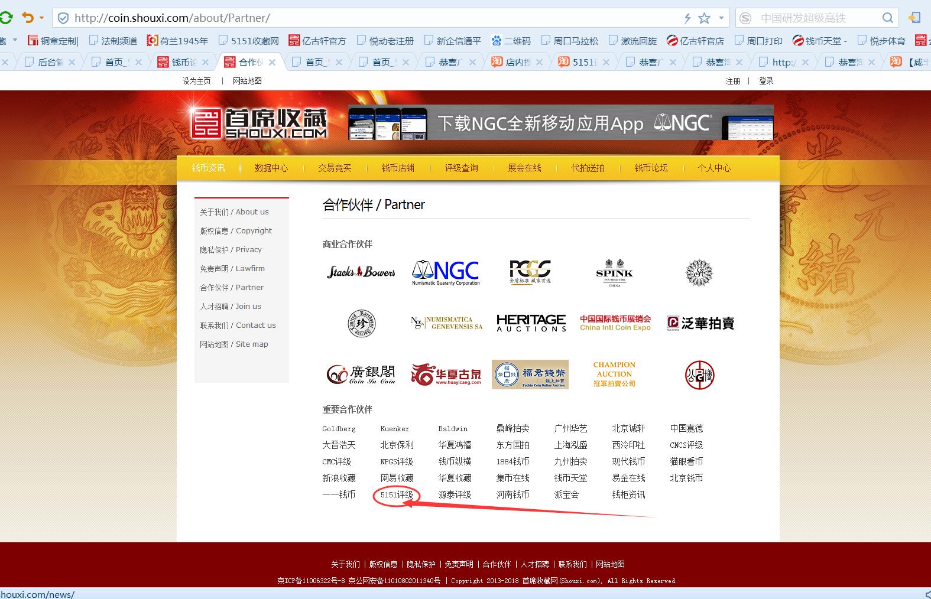Screen dimensions: 931x599
Task: Click the 廣銀閣 Coin In Coin logo
Action: pos(361,375)
